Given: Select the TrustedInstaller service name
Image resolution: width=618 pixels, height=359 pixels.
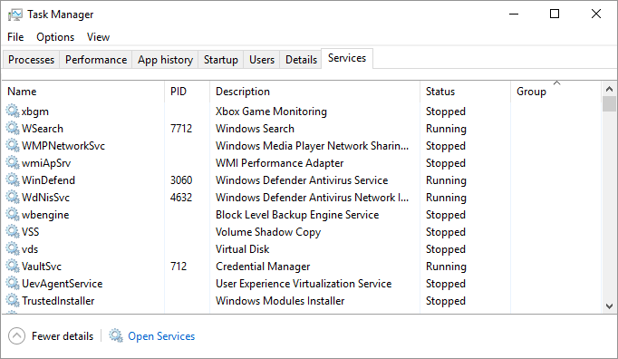Looking at the screenshot, I should [x=58, y=301].
